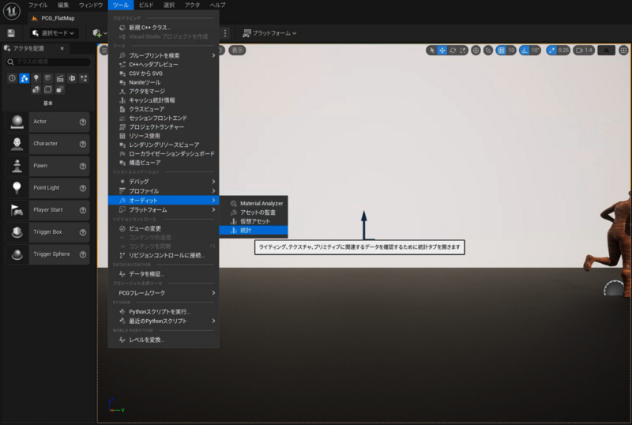Select the Pawn actor entry
The image size is (632, 425).
pyautogui.click(x=47, y=166)
